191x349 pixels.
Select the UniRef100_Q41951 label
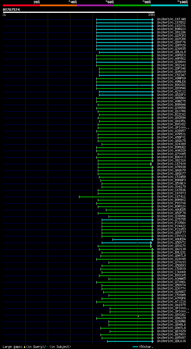pos(171,121)
